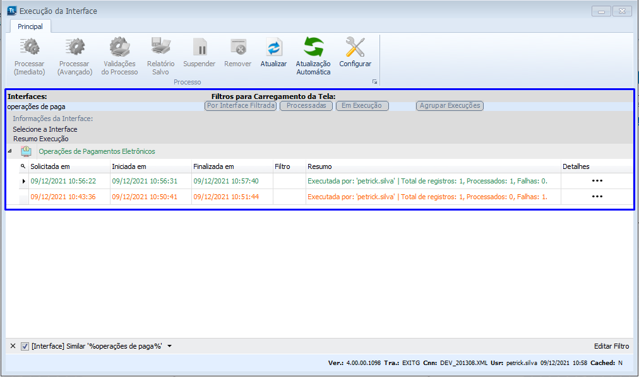
Task: Click the Suspender pause icon
Action: (x=200, y=47)
